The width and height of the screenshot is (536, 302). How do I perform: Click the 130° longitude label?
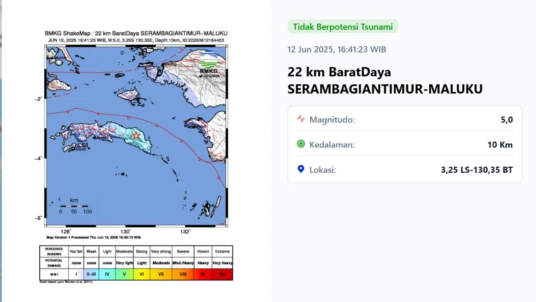pyautogui.click(x=126, y=231)
